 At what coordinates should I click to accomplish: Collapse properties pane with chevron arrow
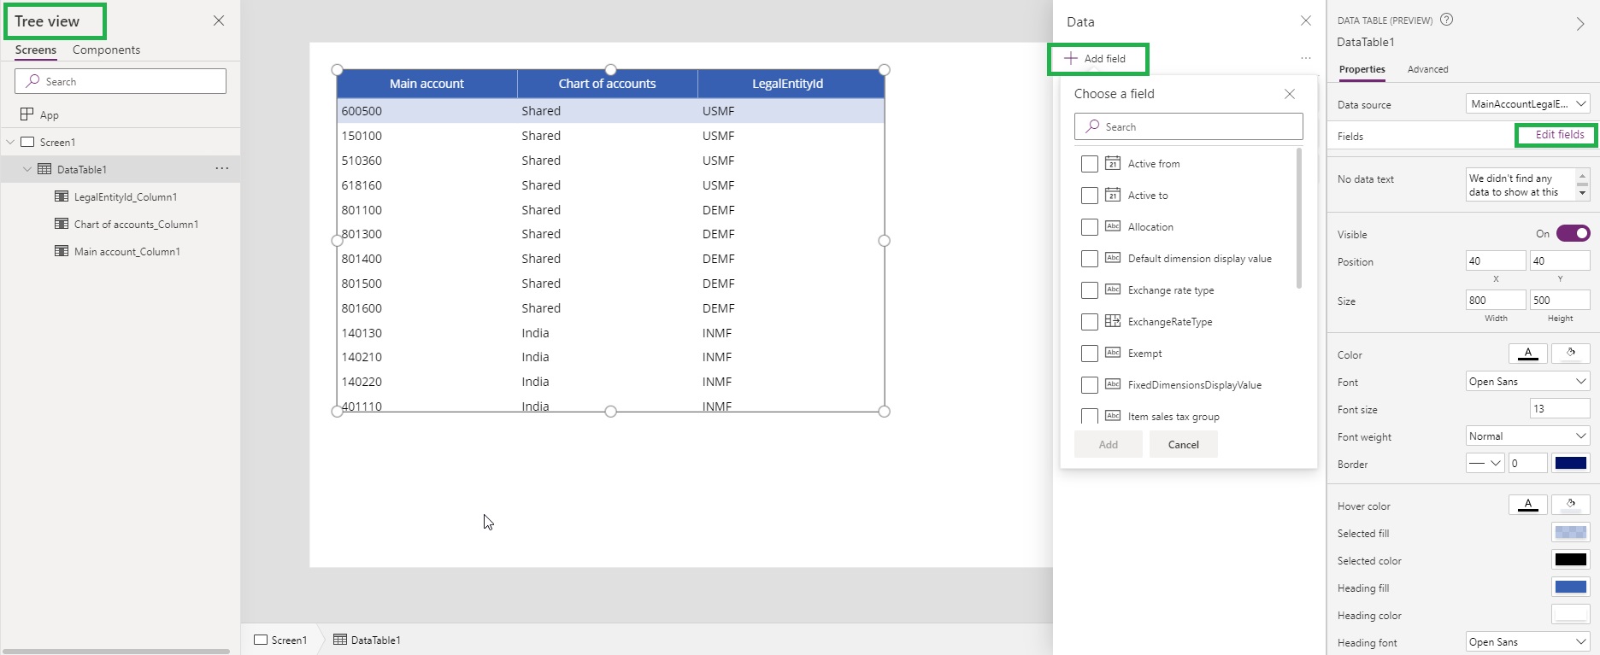click(1579, 24)
